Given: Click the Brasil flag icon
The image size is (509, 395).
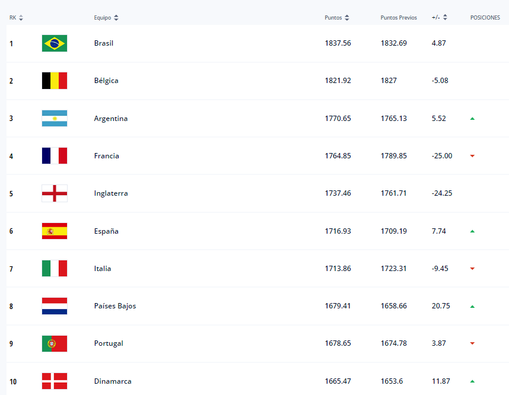Looking at the screenshot, I should click(54, 43).
